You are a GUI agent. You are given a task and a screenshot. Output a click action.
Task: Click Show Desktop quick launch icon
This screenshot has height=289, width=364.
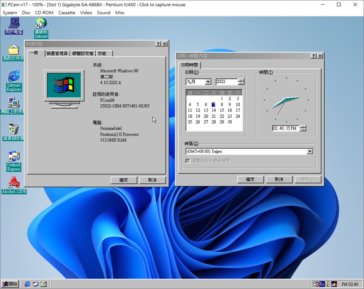coord(43,284)
